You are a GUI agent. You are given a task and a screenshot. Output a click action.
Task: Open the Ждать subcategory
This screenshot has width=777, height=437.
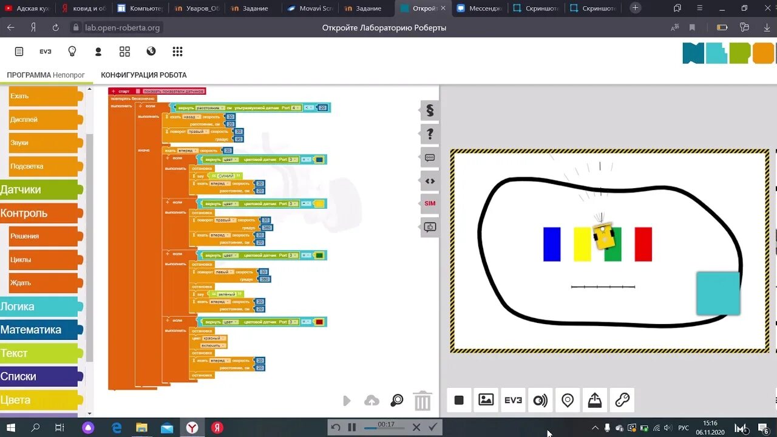(x=45, y=283)
